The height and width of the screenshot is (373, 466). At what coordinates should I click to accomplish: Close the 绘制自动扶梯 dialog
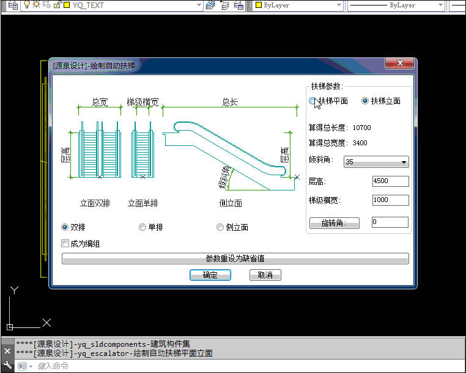coord(399,63)
